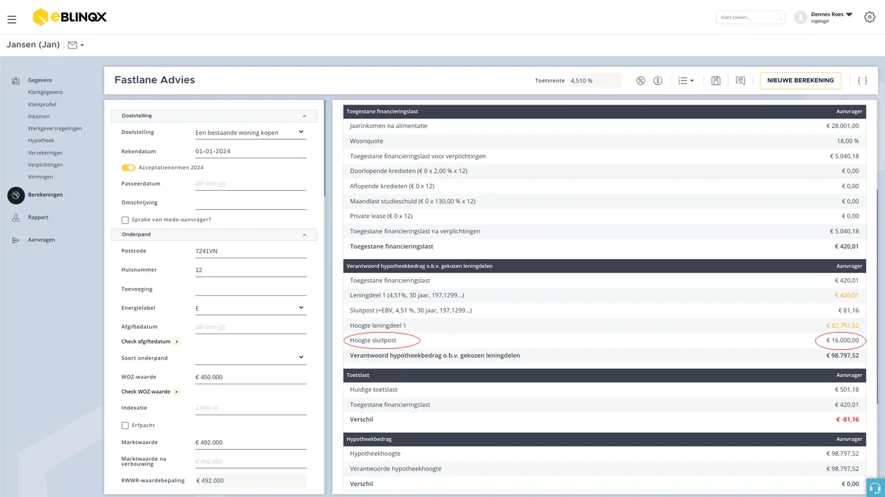Viewport: 885px width, 497px height.
Task: Open the Energielabel dropdown
Action: [251, 308]
